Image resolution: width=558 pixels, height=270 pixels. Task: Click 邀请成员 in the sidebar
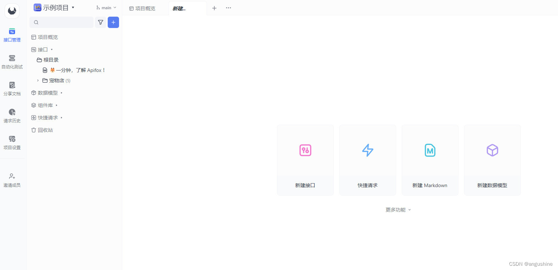(x=12, y=180)
